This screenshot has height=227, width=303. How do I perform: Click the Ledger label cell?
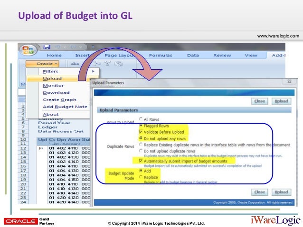[x=47, y=127]
